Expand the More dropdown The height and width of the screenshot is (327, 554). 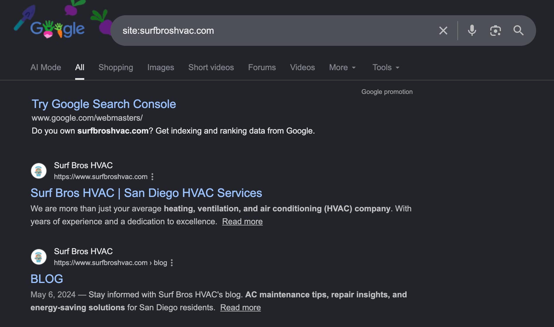342,68
